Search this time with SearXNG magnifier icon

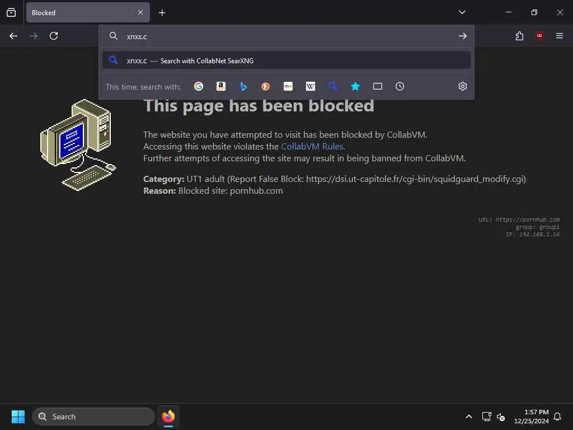click(x=332, y=86)
